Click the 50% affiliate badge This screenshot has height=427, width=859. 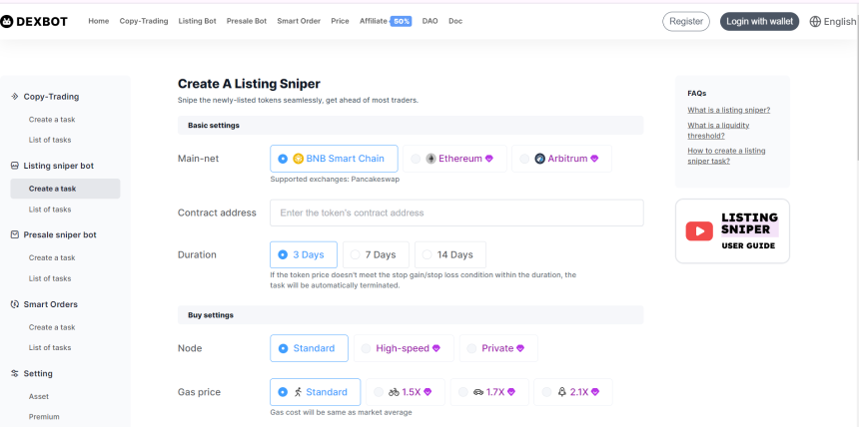[401, 21]
